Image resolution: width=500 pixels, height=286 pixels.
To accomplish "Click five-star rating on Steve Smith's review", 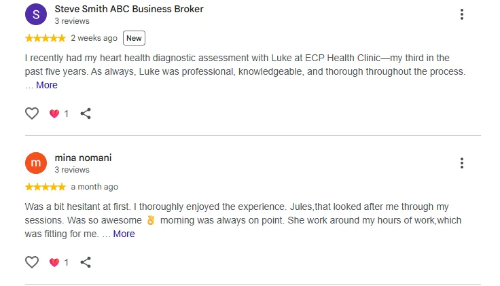I will point(46,38).
